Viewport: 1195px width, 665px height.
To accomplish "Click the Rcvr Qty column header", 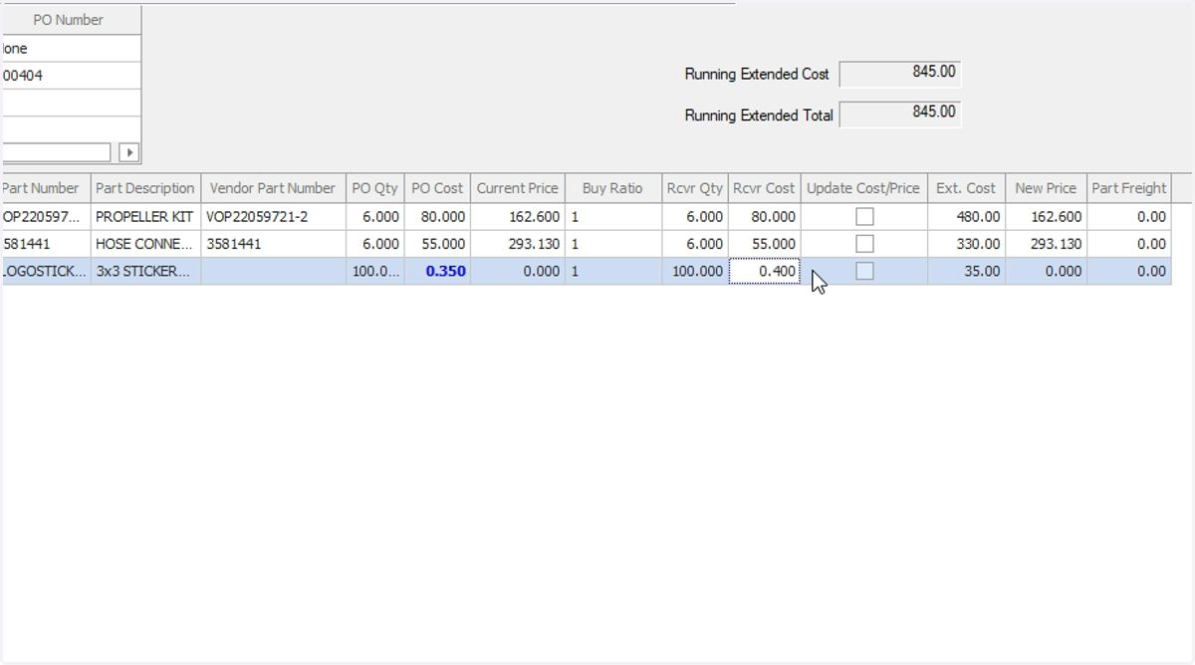I will tap(695, 188).
